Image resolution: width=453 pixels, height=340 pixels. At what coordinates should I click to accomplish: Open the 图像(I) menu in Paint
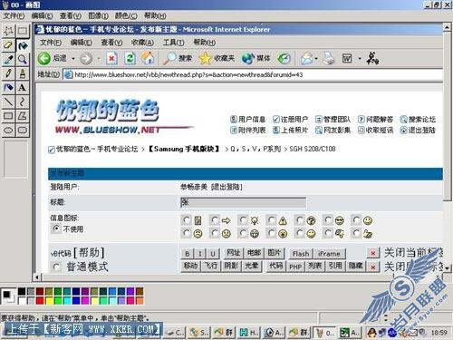(x=98, y=15)
